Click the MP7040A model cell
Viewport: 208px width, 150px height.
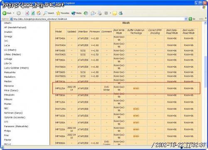coord(60,38)
